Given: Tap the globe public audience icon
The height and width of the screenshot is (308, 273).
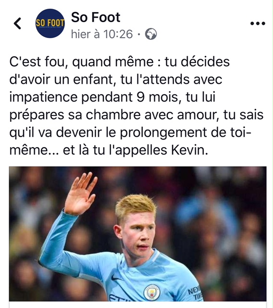Looking at the screenshot, I should (151, 34).
